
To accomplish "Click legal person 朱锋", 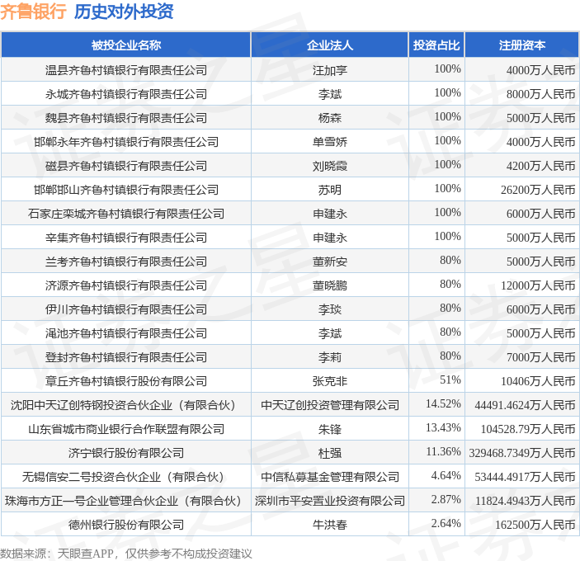I will (x=329, y=429).
